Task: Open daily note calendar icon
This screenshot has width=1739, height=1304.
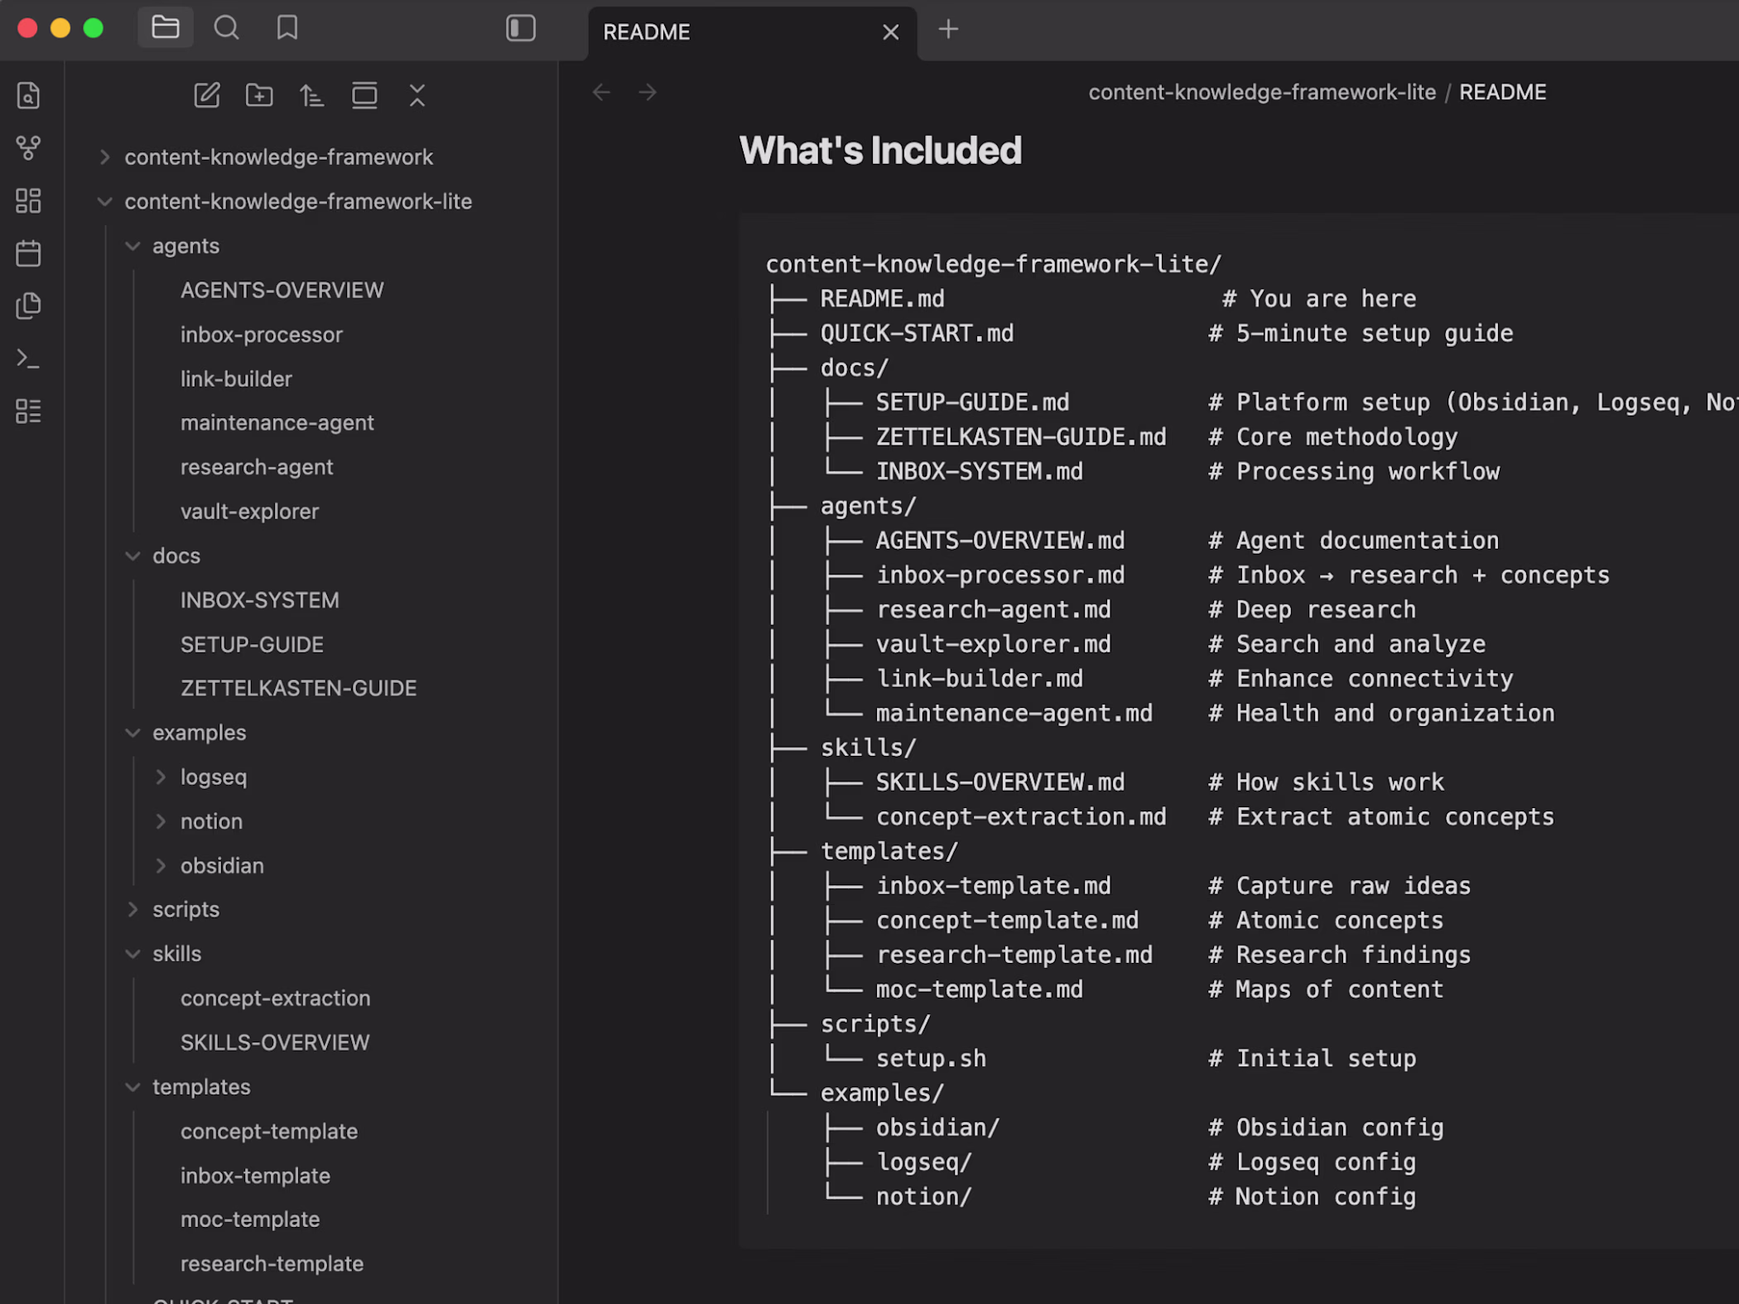Action: click(28, 253)
